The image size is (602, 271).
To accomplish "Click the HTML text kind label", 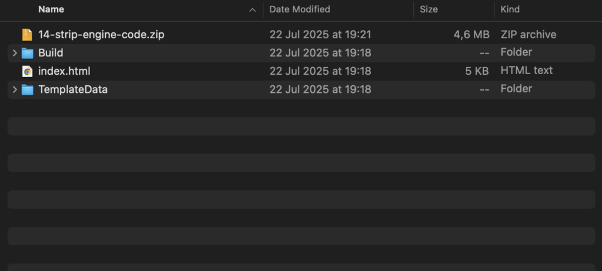I will [x=526, y=71].
